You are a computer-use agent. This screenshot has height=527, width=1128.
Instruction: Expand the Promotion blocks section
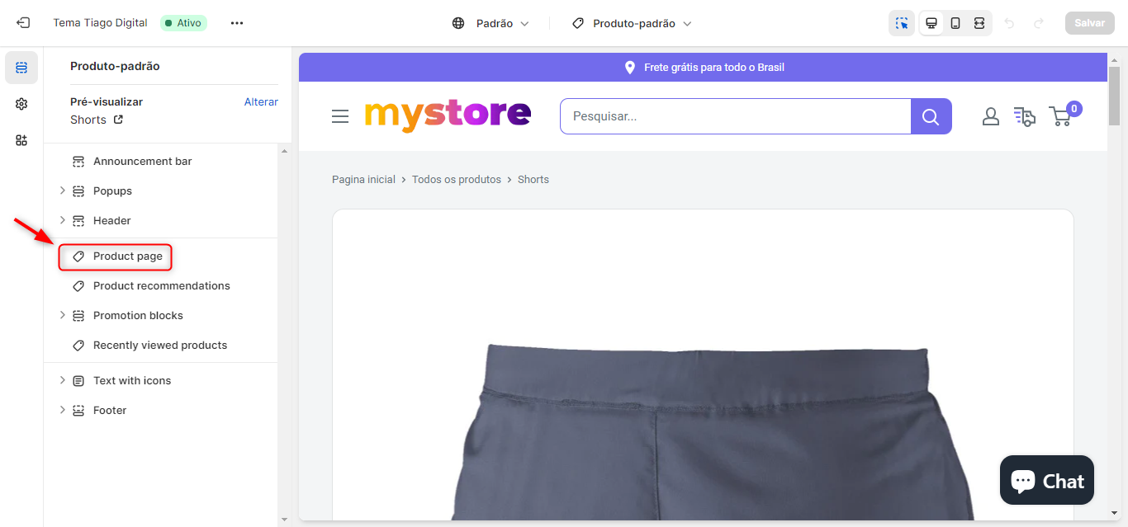coord(62,315)
